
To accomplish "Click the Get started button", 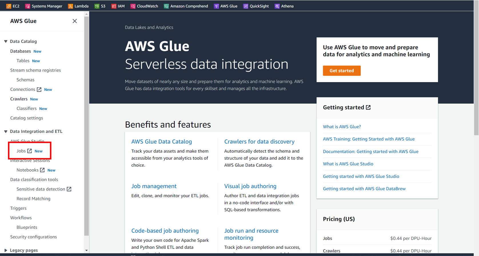I will click(x=342, y=71).
